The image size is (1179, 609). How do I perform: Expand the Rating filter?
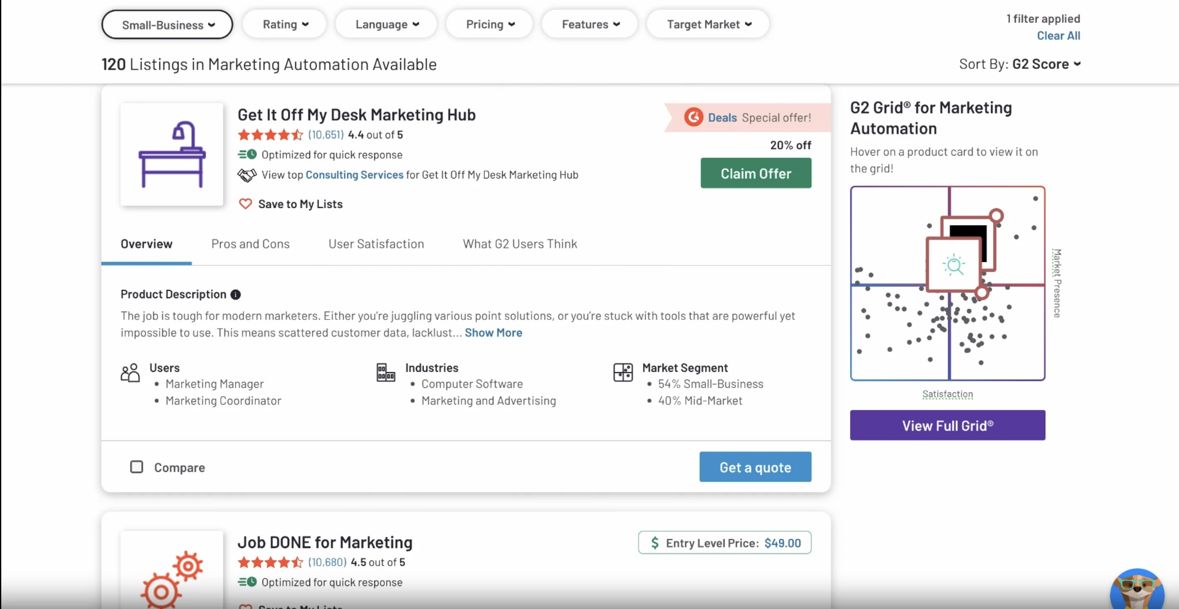285,24
